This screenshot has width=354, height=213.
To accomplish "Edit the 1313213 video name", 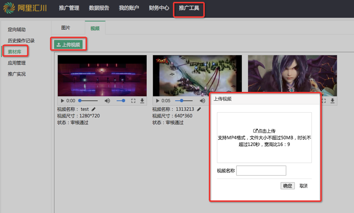I will 199,109.
